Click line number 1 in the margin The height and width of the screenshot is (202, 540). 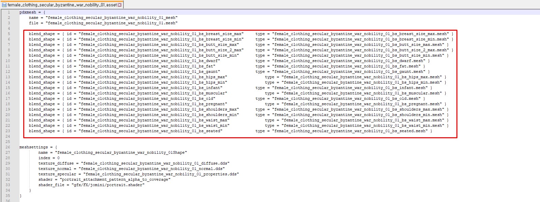pyautogui.click(x=9, y=12)
